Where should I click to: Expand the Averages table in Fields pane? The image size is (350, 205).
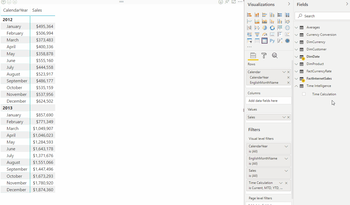296,27
